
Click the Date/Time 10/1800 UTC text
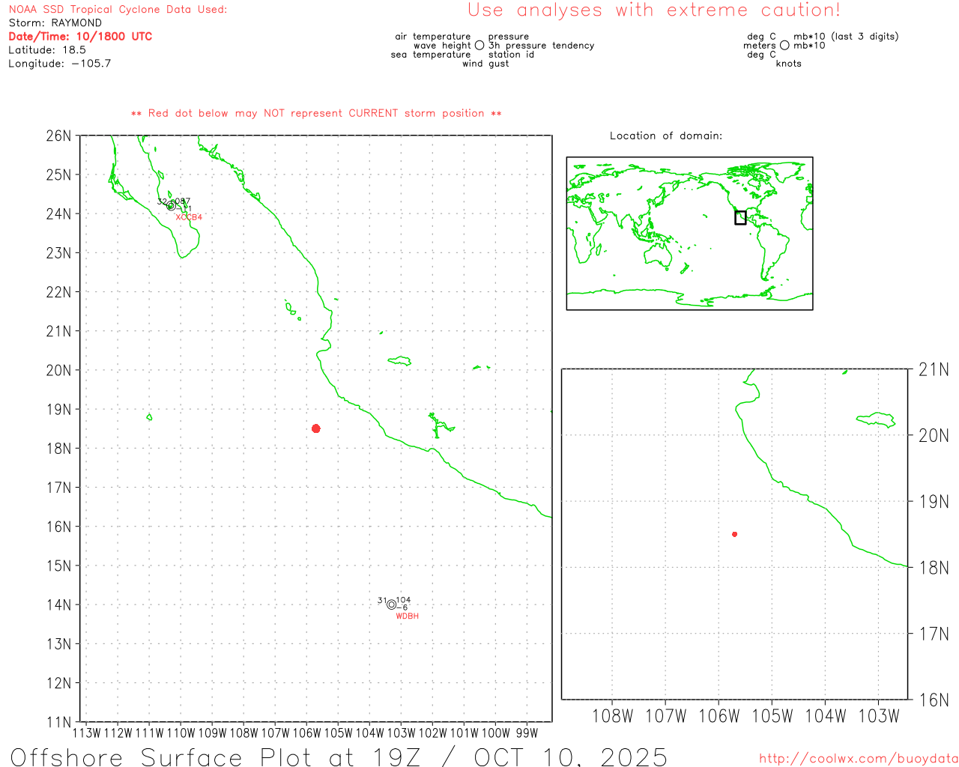80,36
